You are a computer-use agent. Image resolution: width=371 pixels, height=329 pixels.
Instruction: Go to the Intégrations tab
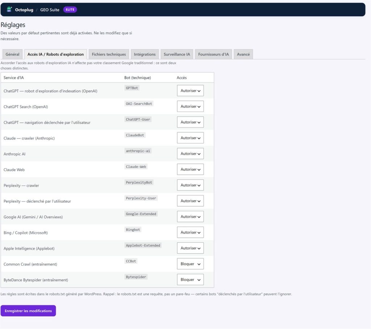point(145,54)
